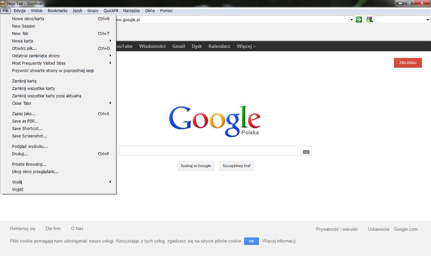Image resolution: width=431 pixels, height=256 pixels.
Task: Open the QuickFill menu
Action: [x=111, y=11]
